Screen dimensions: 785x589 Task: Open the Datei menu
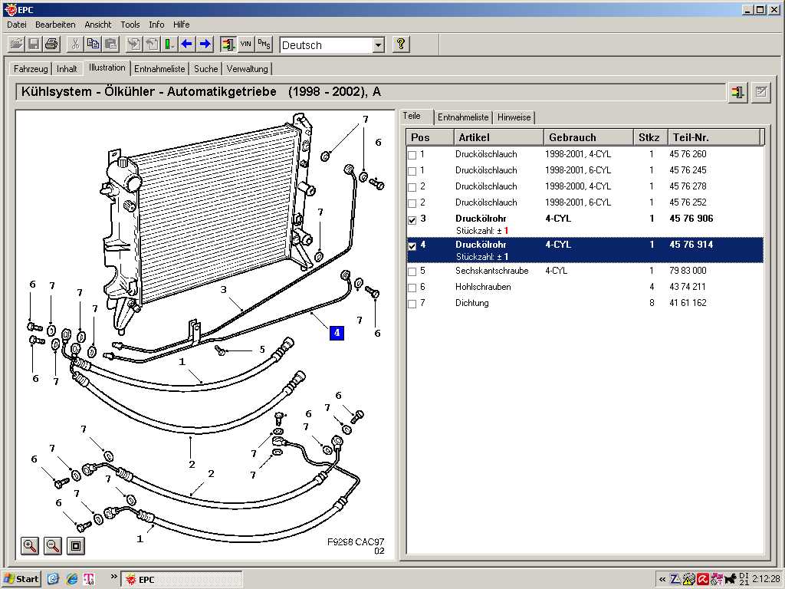(17, 25)
